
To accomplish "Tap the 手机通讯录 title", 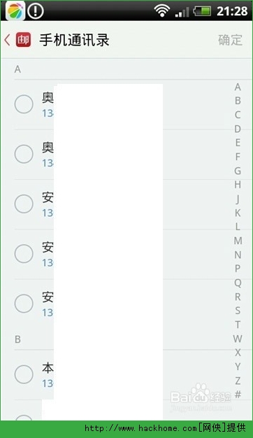I will [x=74, y=40].
